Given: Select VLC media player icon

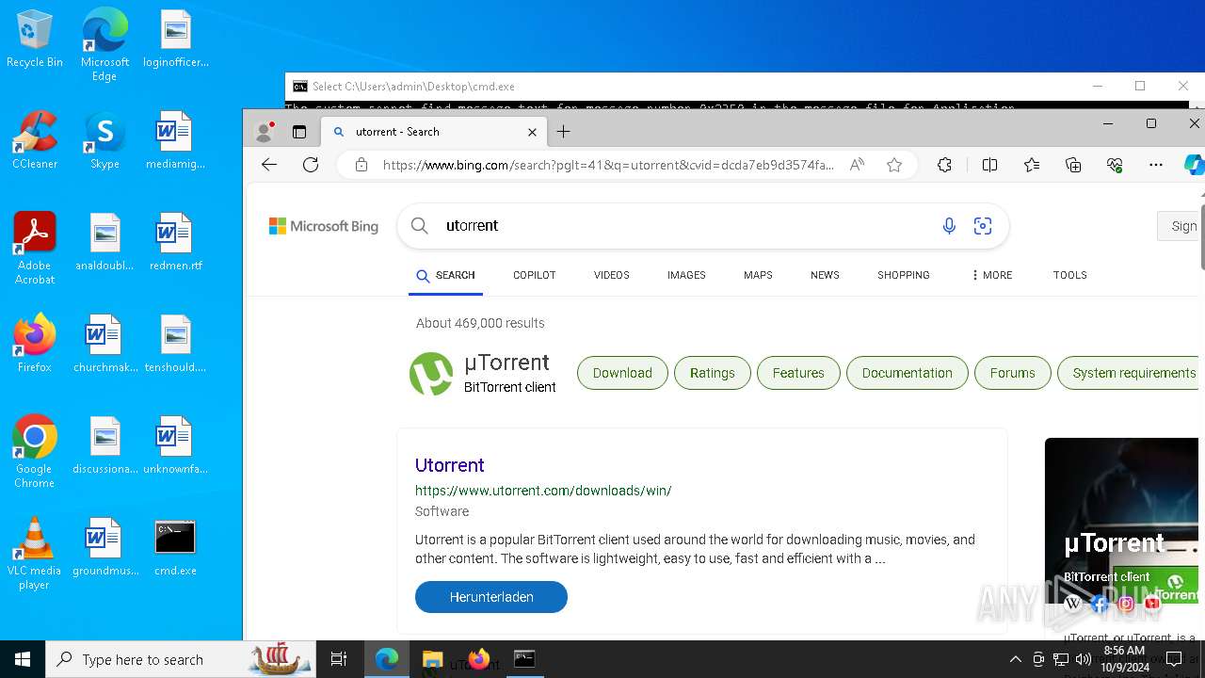Looking at the screenshot, I should tap(34, 554).
